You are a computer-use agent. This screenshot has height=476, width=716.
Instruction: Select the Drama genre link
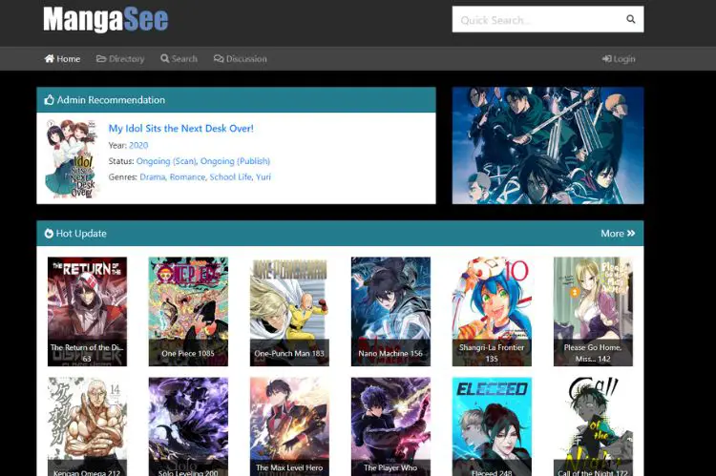tap(153, 177)
